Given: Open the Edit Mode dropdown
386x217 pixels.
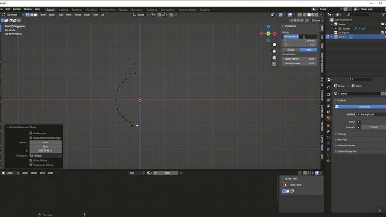Looking at the screenshot, I should click(x=13, y=14).
